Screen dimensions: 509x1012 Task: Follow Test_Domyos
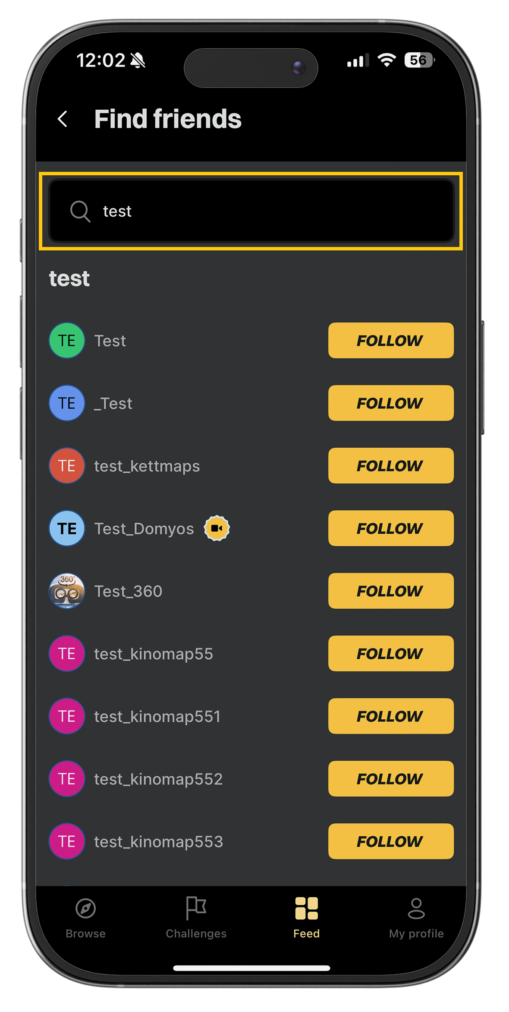(391, 528)
